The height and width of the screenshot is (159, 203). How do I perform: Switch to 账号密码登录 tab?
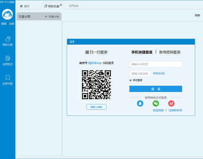click(170, 52)
